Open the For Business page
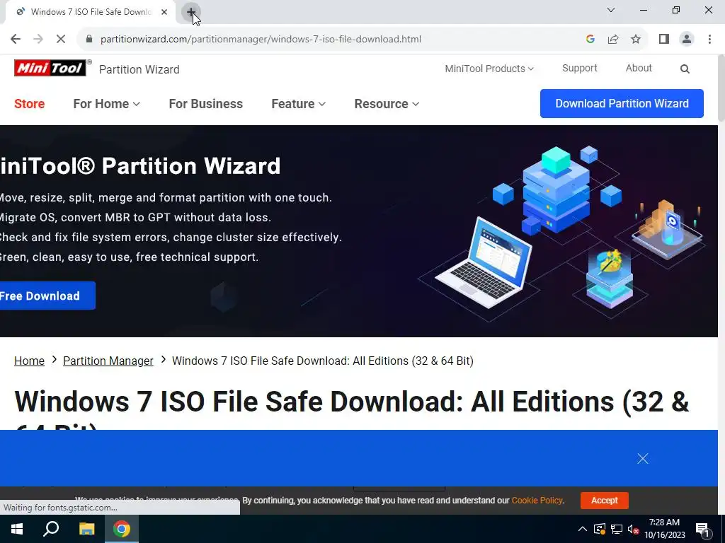 tap(206, 104)
